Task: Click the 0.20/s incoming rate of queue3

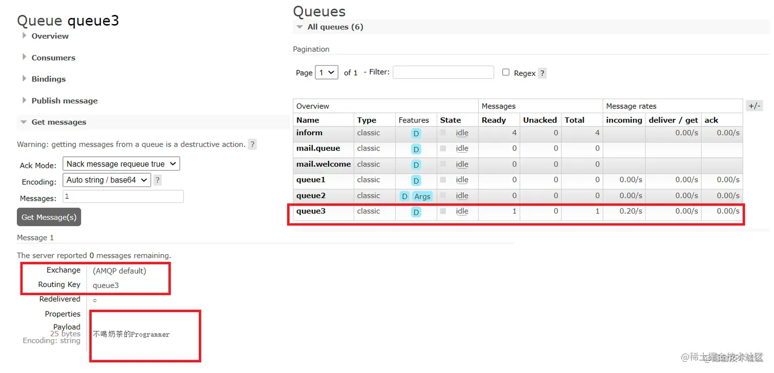Action: click(x=631, y=211)
